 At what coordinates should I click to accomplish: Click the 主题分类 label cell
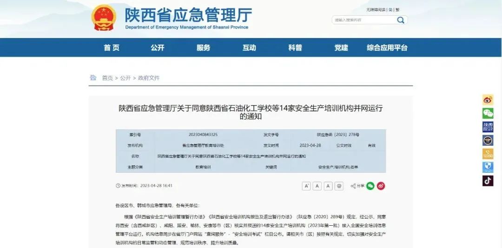click(135, 167)
